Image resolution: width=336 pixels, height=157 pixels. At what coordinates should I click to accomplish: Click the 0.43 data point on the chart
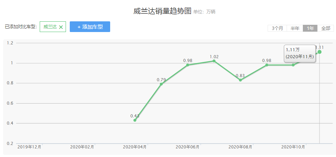[x=135, y=120]
